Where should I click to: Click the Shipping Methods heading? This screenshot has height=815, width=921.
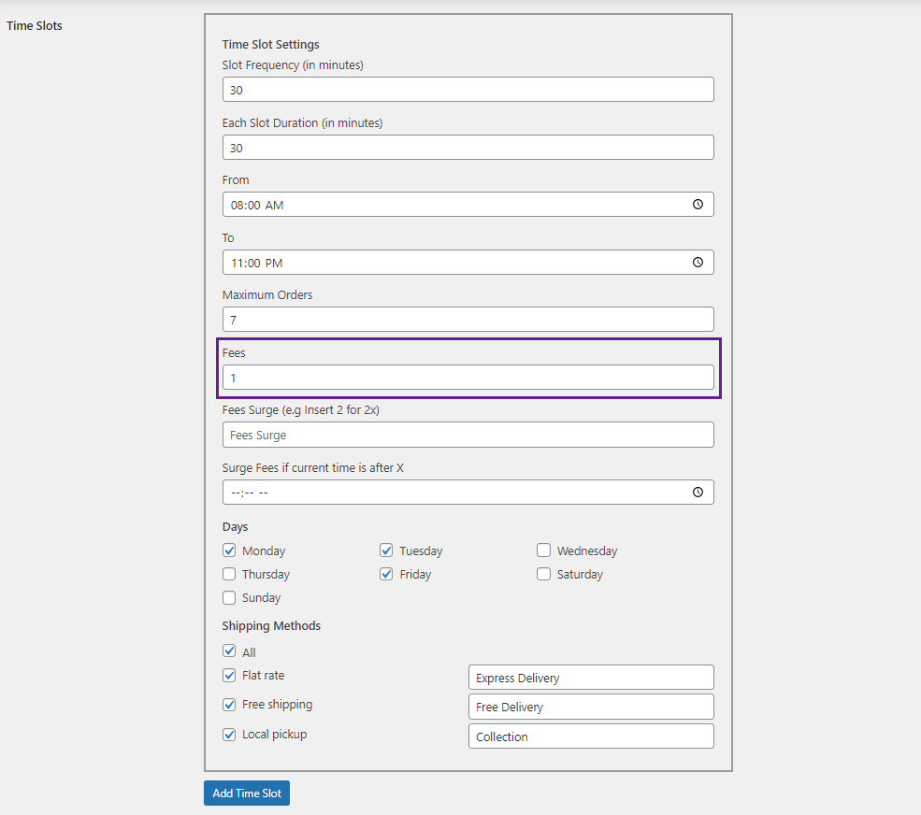pyautogui.click(x=271, y=626)
